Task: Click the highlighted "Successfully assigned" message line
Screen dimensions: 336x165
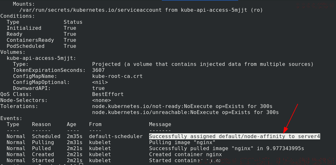Action: (x=235, y=136)
